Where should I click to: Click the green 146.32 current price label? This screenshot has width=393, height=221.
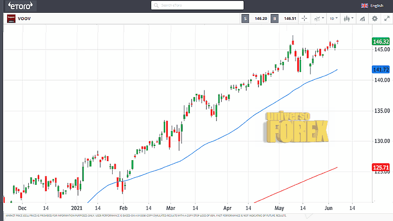tap(381, 41)
